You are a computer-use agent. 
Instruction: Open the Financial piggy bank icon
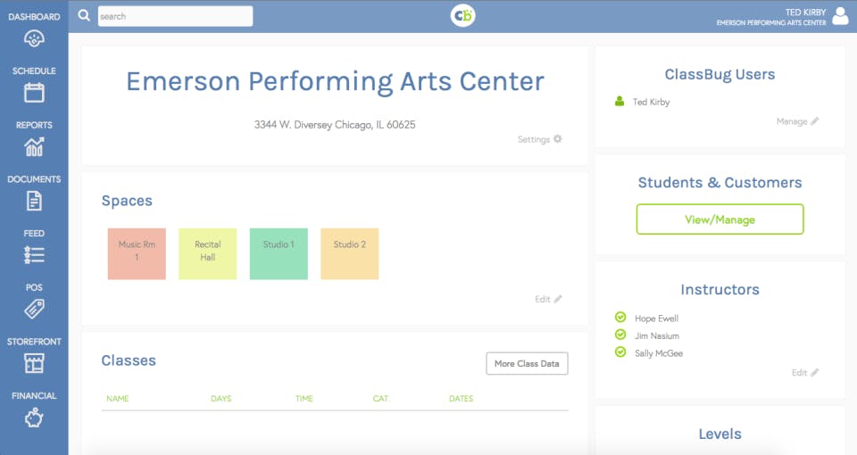[34, 418]
